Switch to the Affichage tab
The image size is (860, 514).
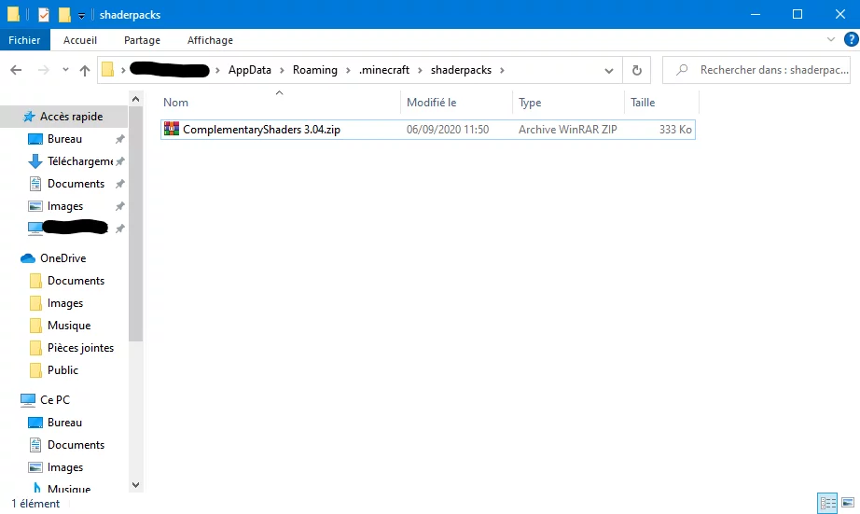(x=210, y=40)
